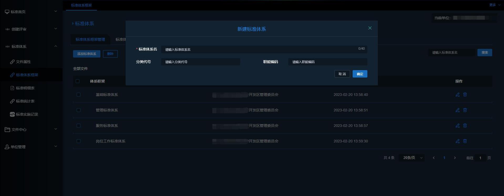Check the 服务标准体系 row checkbox
Image resolution: width=504 pixels, height=196 pixels.
point(79,126)
